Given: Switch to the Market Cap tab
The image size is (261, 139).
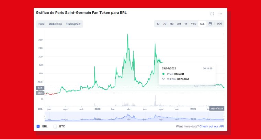Looking at the screenshot, I should (55, 24).
